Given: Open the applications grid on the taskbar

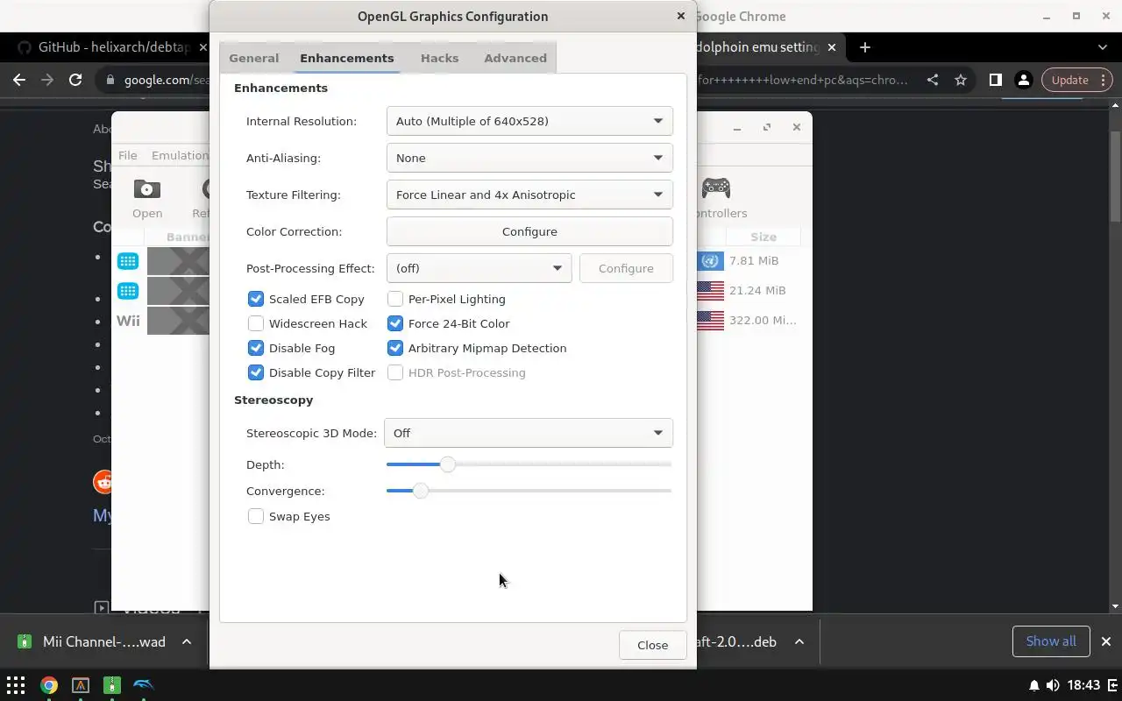Looking at the screenshot, I should click(16, 685).
